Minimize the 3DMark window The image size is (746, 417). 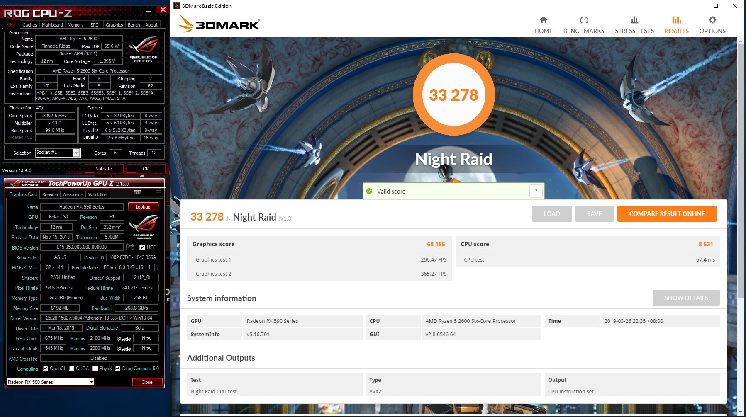[x=697, y=6]
